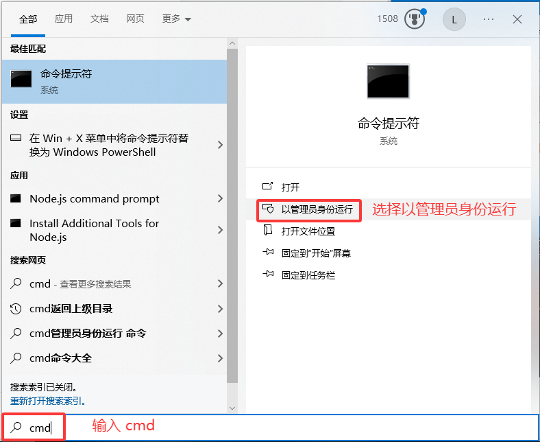Expand arrow for cmd命令大全
This screenshot has height=442, width=540.
click(221, 358)
